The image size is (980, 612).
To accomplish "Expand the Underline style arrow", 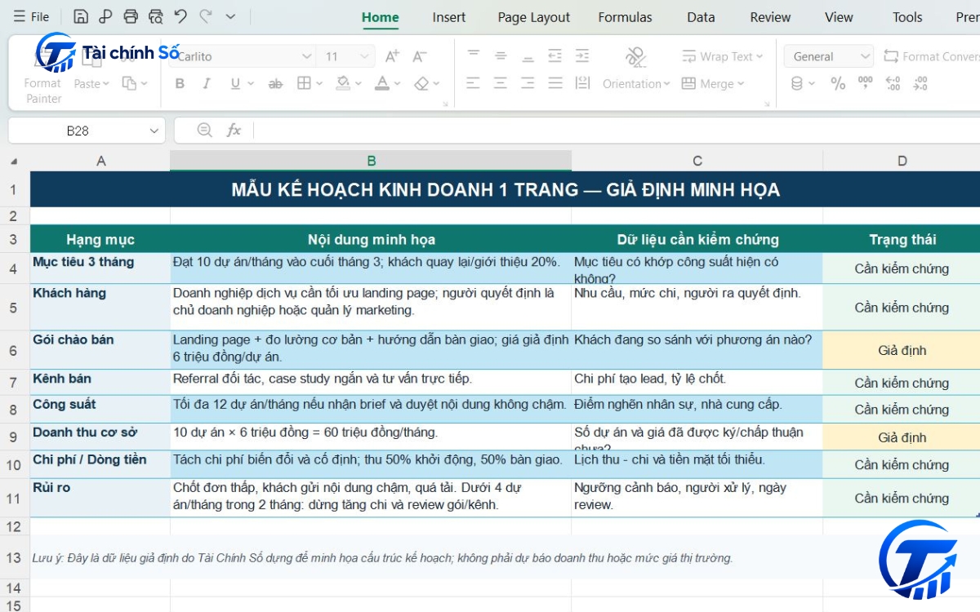I will tap(250, 83).
